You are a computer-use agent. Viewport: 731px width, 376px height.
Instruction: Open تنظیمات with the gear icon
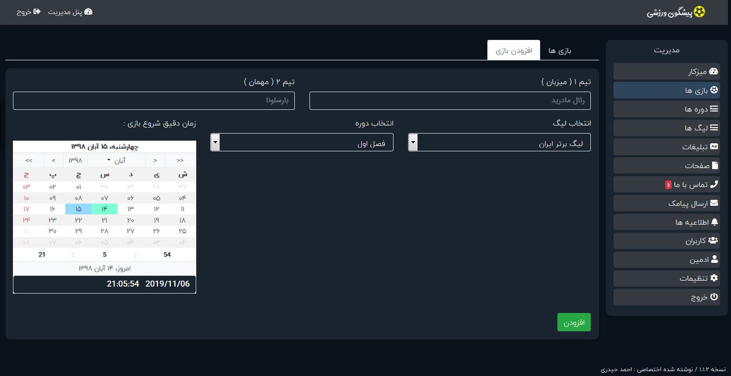click(714, 278)
